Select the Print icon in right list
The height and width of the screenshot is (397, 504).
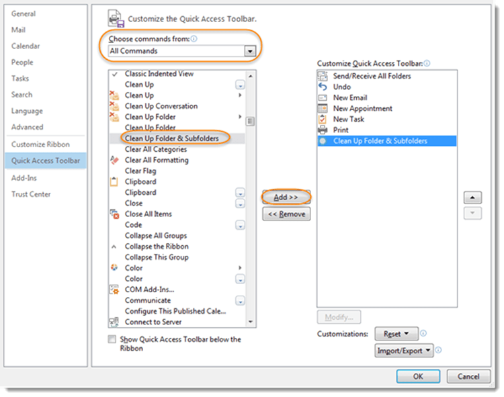coord(322,130)
